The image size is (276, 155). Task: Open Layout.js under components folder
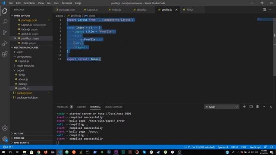[23, 61]
